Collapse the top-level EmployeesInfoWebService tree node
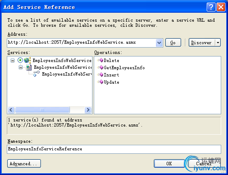This screenshot has width=228, height=175. (x=13, y=60)
